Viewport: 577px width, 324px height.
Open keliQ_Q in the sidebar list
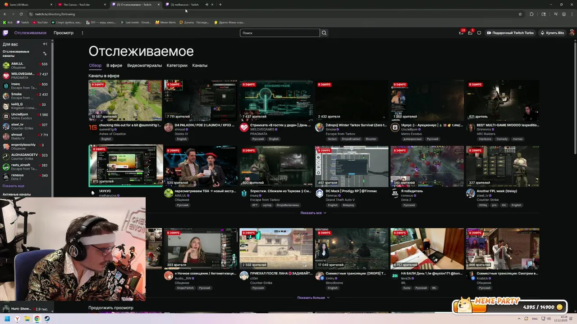26,106
